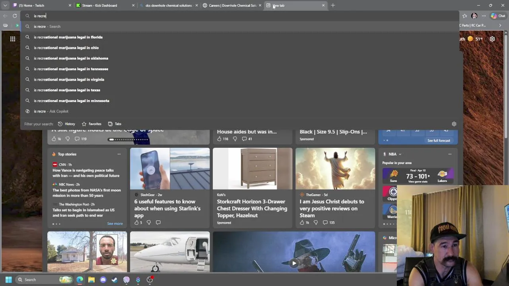Open the browser profile avatar
The width and height of the screenshot is (509, 286).
(474, 16)
